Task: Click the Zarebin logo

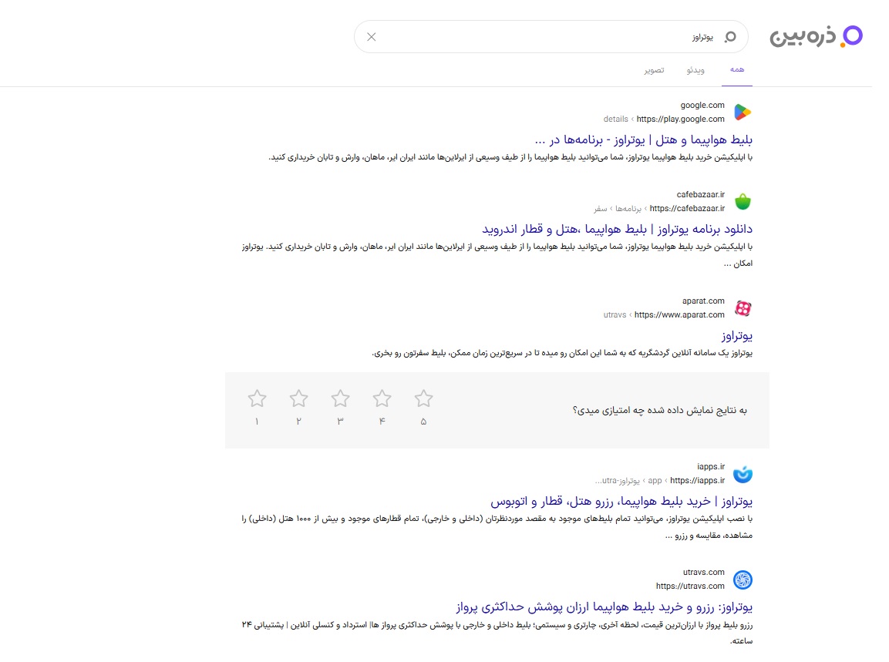Action: tap(816, 36)
